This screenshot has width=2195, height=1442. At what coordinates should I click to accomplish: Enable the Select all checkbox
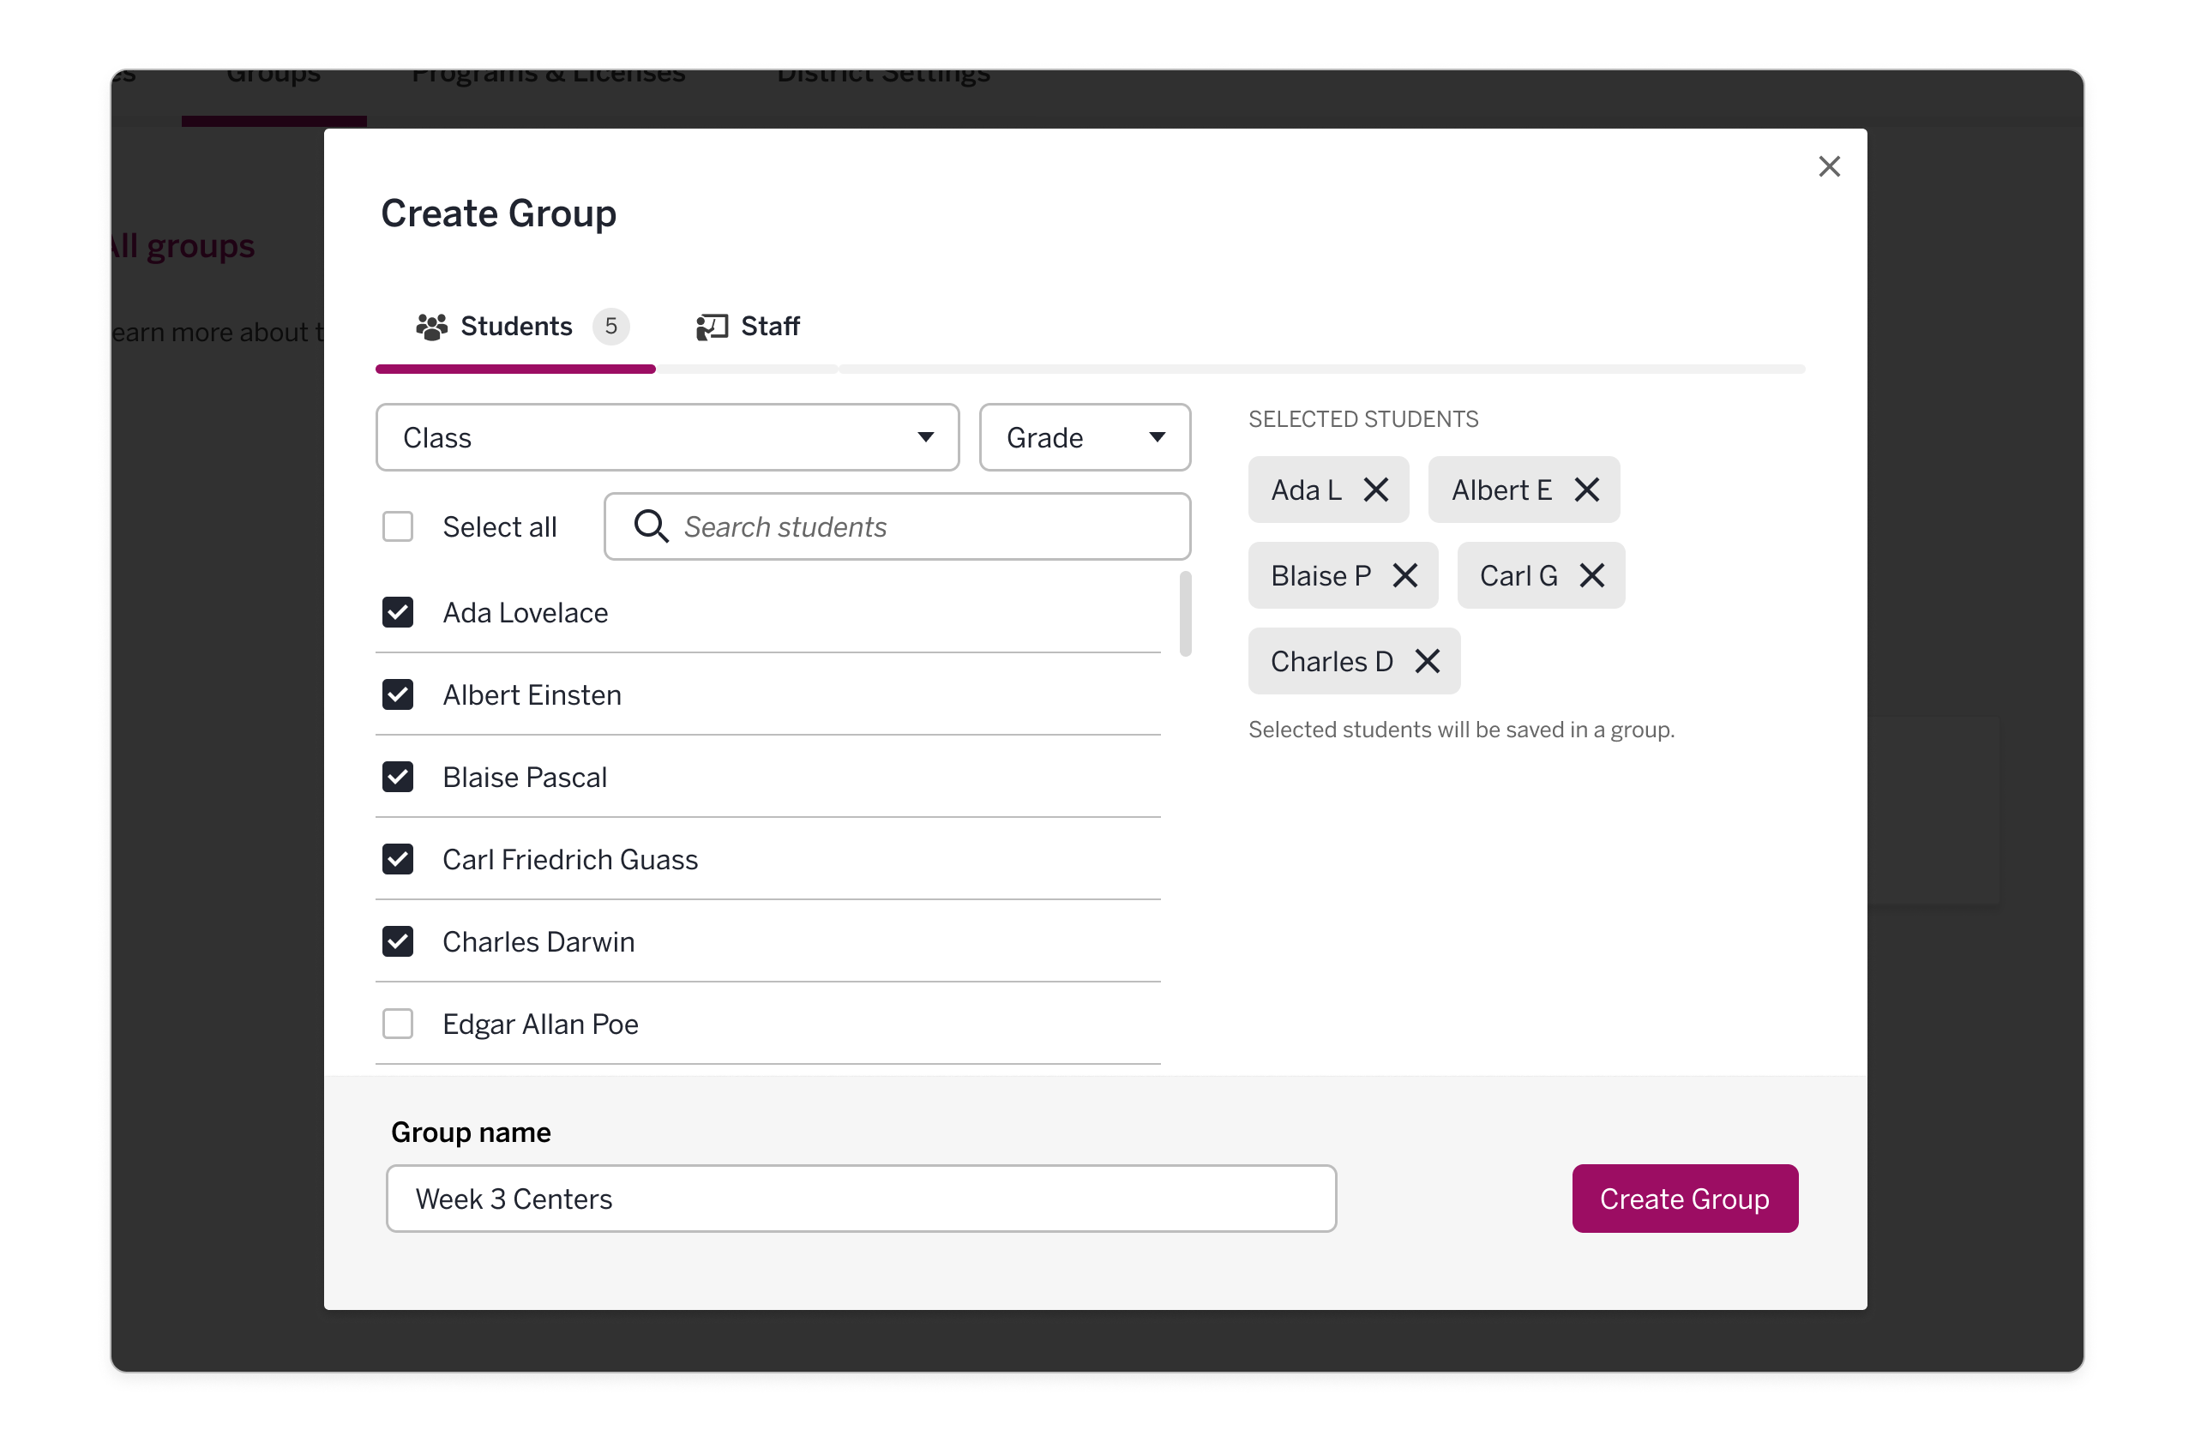click(x=398, y=526)
